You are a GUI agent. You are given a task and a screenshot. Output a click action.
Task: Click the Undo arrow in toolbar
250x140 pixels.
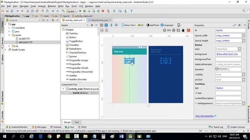click(x=18, y=11)
